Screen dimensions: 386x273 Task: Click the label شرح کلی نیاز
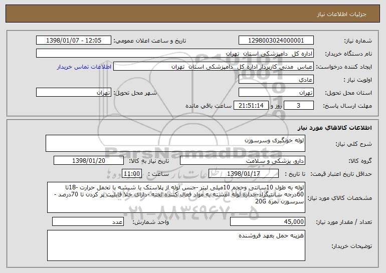tap(354, 144)
